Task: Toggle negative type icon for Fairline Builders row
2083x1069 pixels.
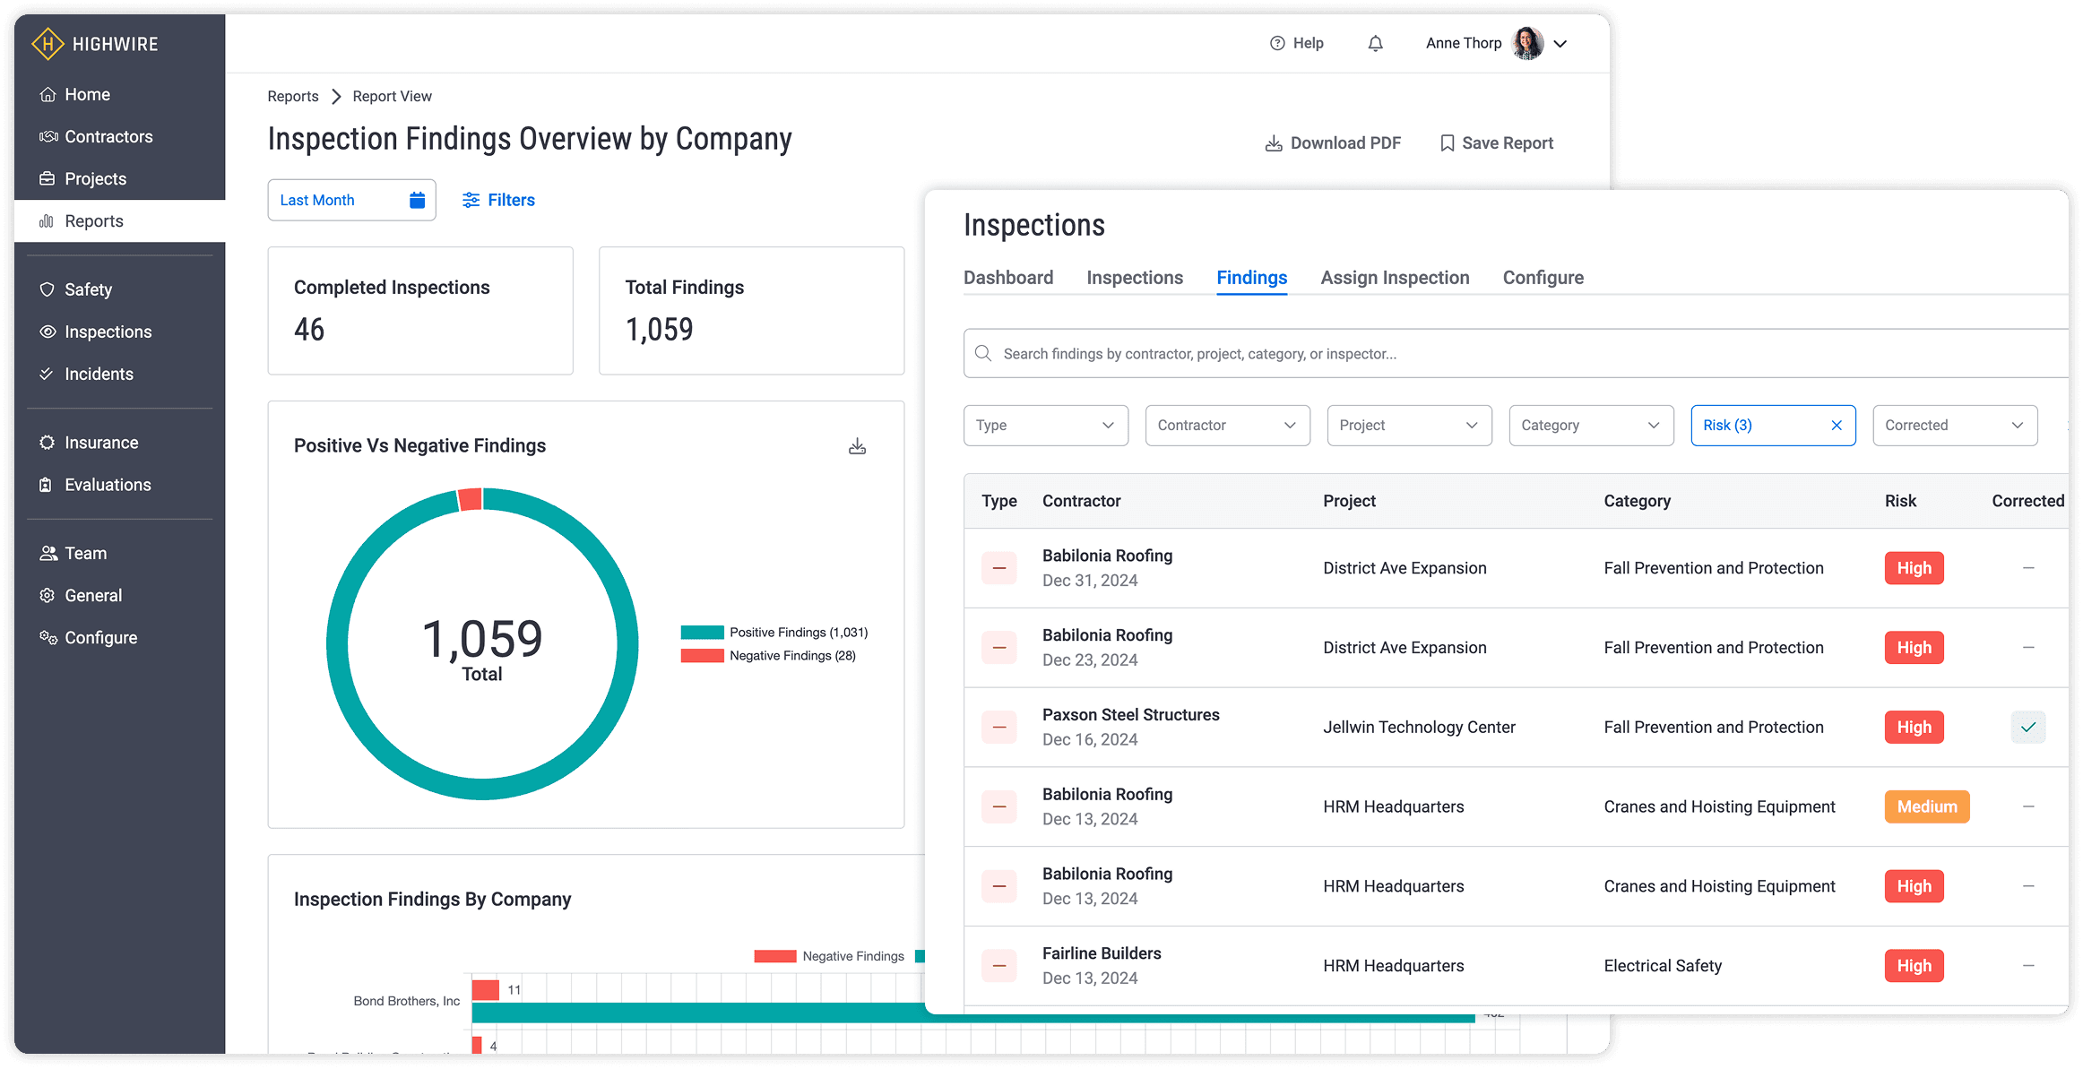Action: [x=998, y=965]
